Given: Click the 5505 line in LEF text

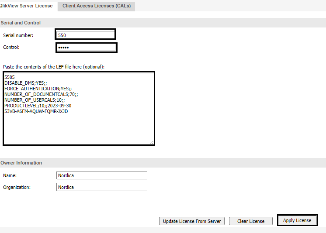Looking at the screenshot, I should click(x=10, y=77).
